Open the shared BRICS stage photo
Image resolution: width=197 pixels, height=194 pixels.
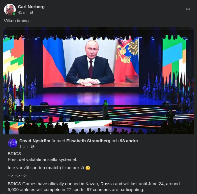99,81
